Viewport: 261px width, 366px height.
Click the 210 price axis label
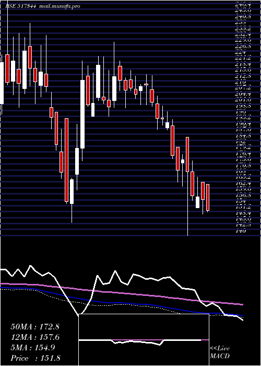coord(240,82)
